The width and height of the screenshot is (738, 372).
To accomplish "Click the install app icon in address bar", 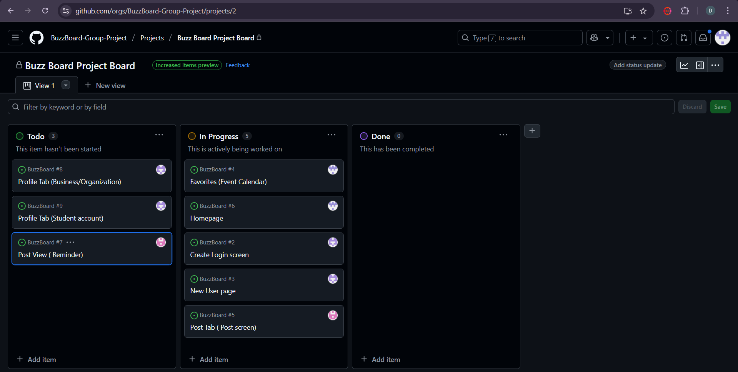I will coord(628,11).
